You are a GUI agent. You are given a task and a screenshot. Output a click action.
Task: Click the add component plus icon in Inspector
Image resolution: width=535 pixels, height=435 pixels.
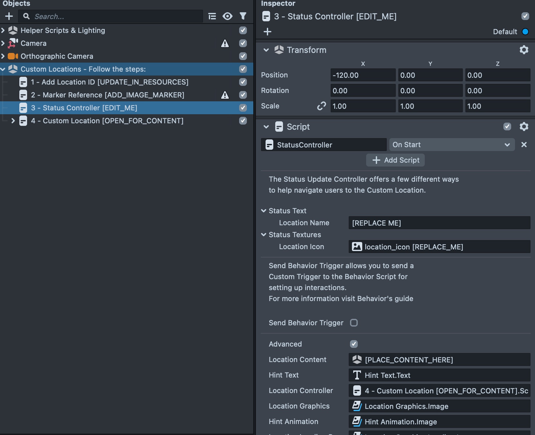point(268,32)
